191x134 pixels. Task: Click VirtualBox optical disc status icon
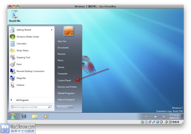tap(146, 122)
